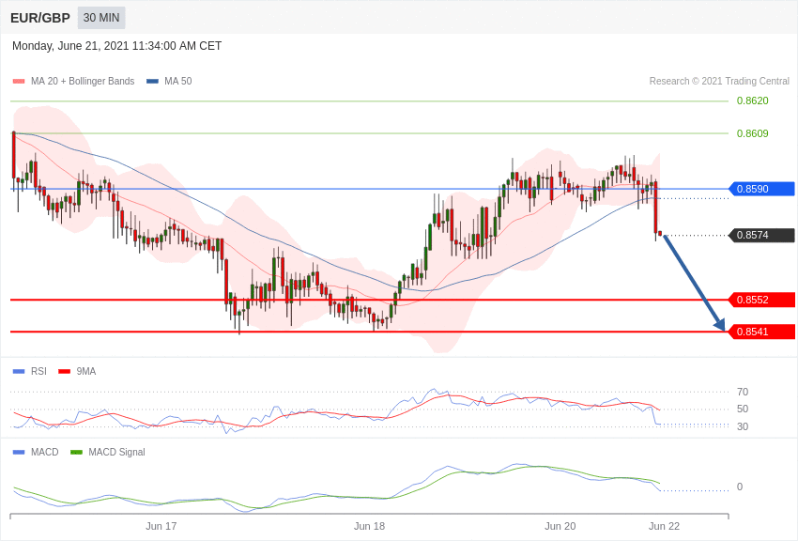The image size is (798, 541).
Task: Click the date 'Monday, June 21, 2021 11:34:00 AM CET'
Action: (117, 46)
